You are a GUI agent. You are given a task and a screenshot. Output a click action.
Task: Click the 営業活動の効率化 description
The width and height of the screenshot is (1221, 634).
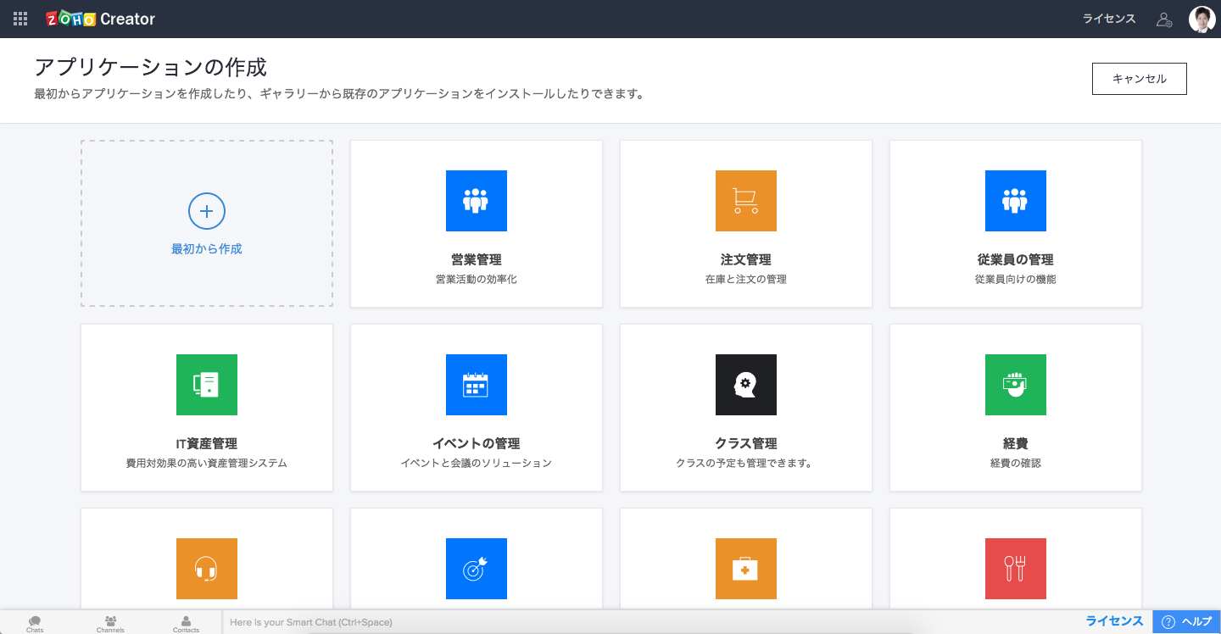pyautogui.click(x=477, y=279)
